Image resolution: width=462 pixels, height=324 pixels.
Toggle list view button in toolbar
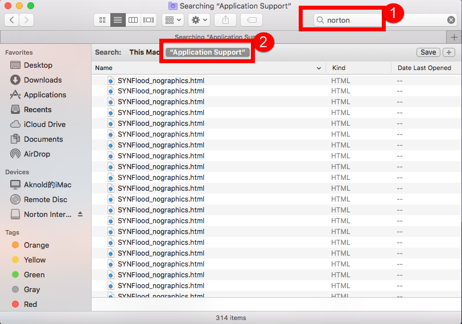pyautogui.click(x=118, y=20)
